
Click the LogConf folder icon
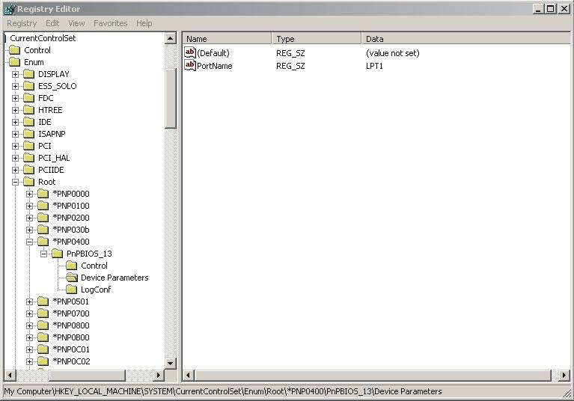72,290
